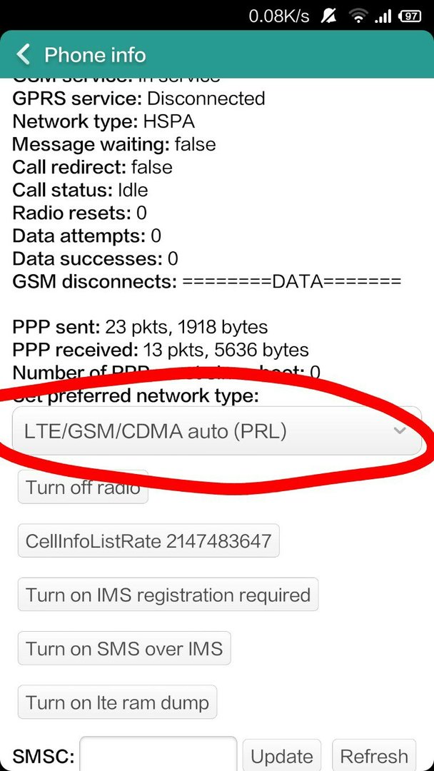Tap the PPP received statistics line

pos(160,350)
